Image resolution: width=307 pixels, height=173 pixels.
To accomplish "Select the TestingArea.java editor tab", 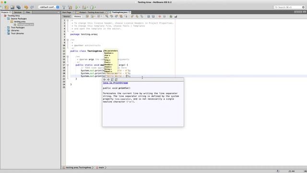I will 119,12.
